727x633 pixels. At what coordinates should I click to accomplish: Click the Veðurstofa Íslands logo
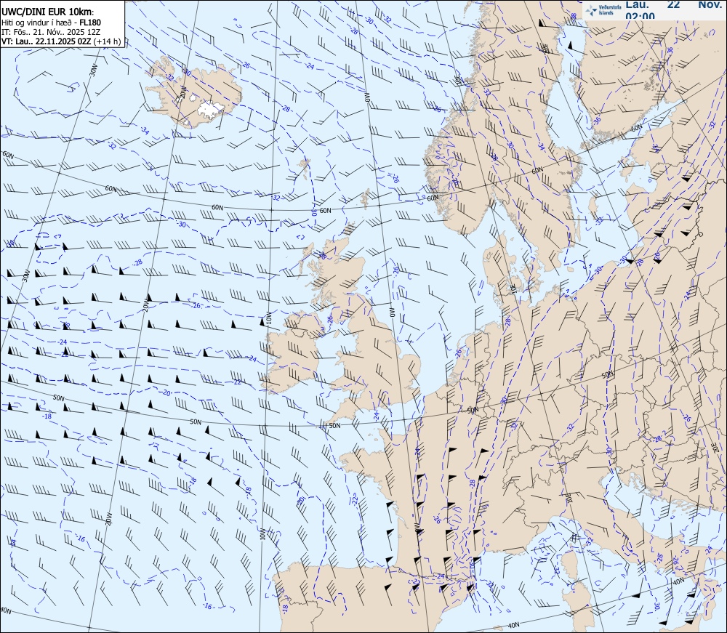[602, 10]
